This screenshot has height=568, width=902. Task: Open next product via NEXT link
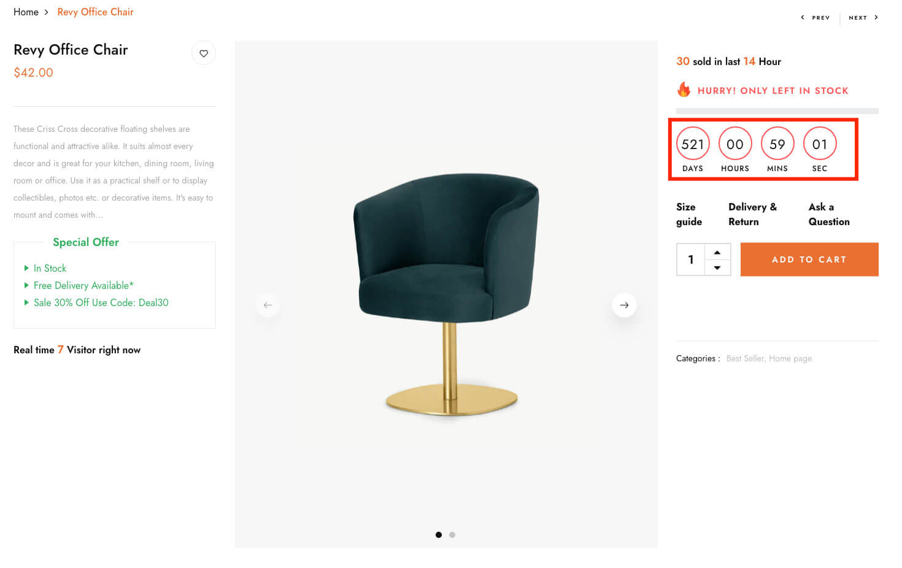tap(863, 18)
